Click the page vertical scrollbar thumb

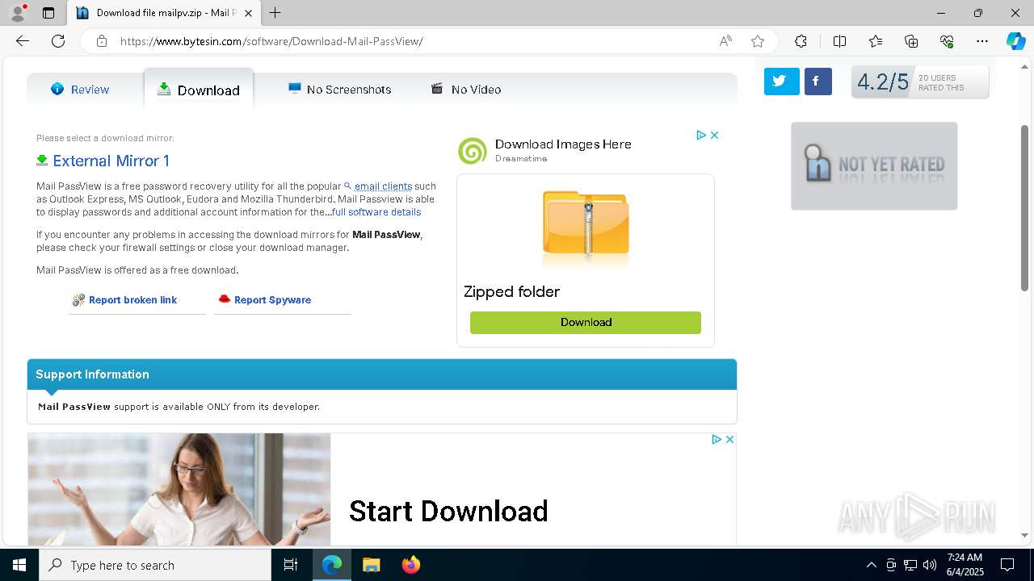coord(1025,207)
